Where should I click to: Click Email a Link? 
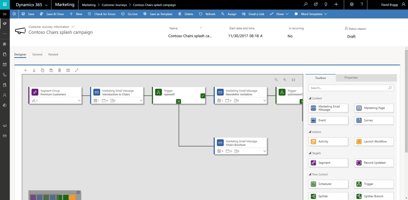click(x=253, y=14)
